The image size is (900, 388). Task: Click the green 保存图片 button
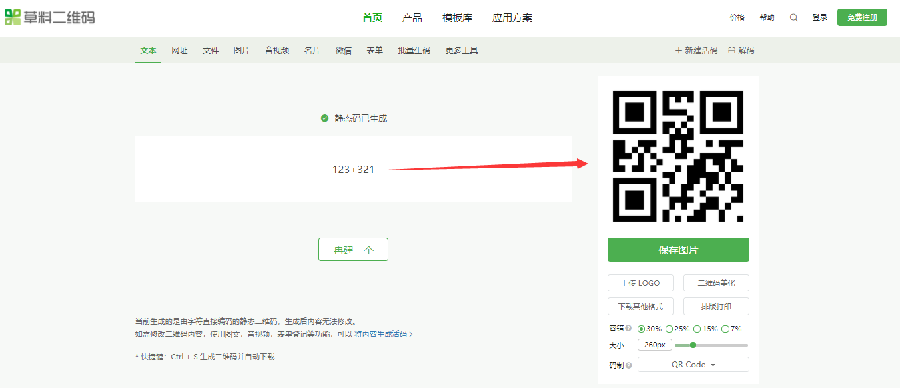(678, 250)
